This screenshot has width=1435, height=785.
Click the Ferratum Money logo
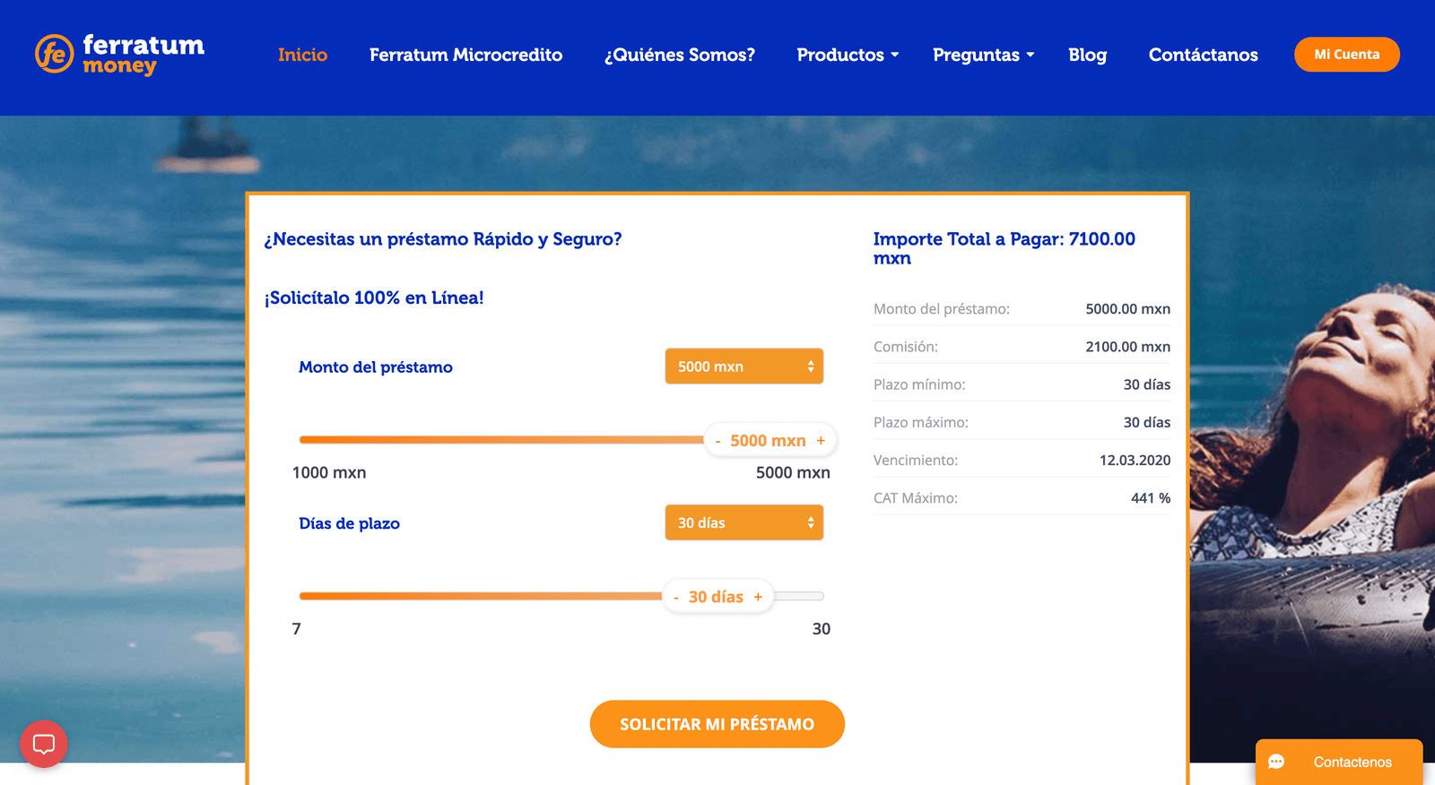pos(119,54)
